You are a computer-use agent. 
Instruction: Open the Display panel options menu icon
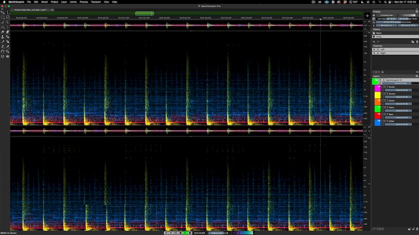[x=417, y=11]
